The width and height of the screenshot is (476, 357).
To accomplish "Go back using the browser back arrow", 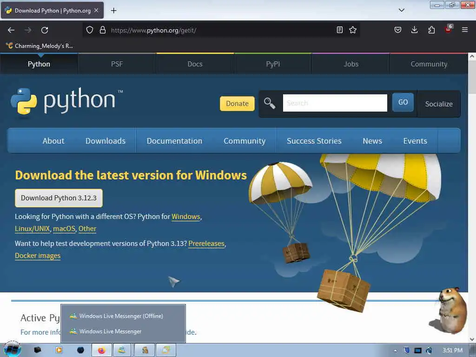I will pyautogui.click(x=11, y=30).
